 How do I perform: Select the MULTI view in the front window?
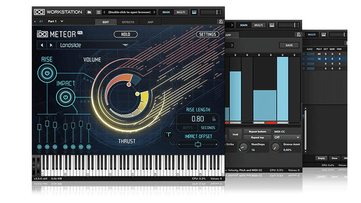tap(181, 12)
